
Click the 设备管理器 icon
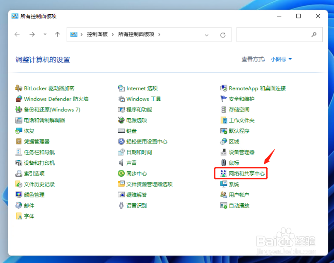[x=223, y=152]
